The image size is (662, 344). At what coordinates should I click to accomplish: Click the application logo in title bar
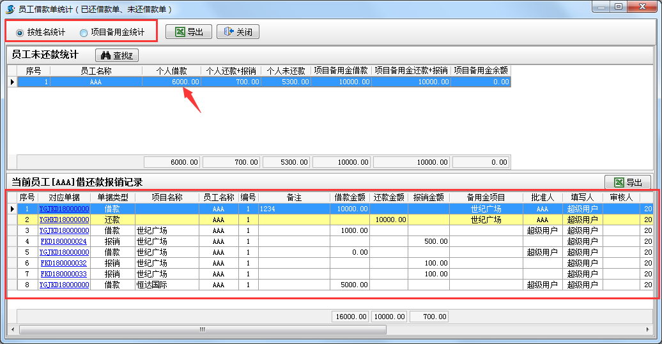(10, 9)
